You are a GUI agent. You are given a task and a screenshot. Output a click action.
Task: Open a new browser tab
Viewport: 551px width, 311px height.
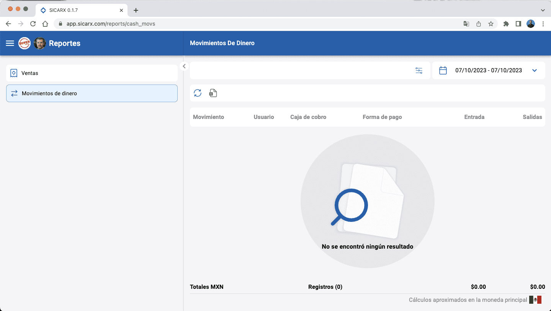tap(136, 10)
